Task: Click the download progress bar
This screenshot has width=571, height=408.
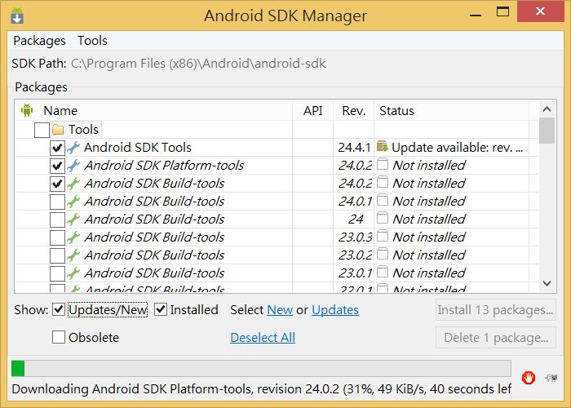Action: (261, 368)
